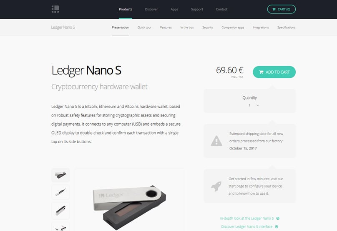Switch to the Quick tour tab
Image resolution: width=337 pixels, height=231 pixels.
coord(144,27)
